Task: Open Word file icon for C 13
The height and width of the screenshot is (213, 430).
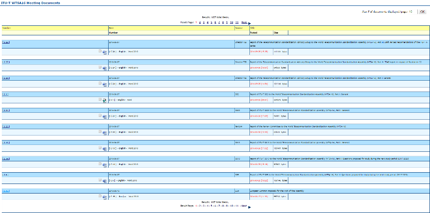Action: pos(105,148)
